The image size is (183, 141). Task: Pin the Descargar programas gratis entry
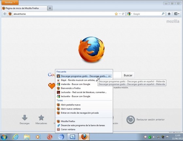point(109,76)
